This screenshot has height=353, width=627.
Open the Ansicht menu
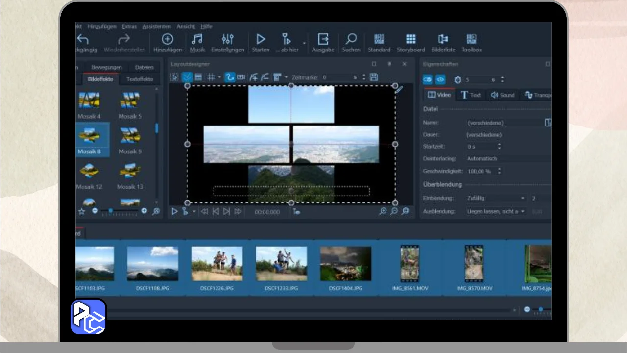click(x=186, y=26)
